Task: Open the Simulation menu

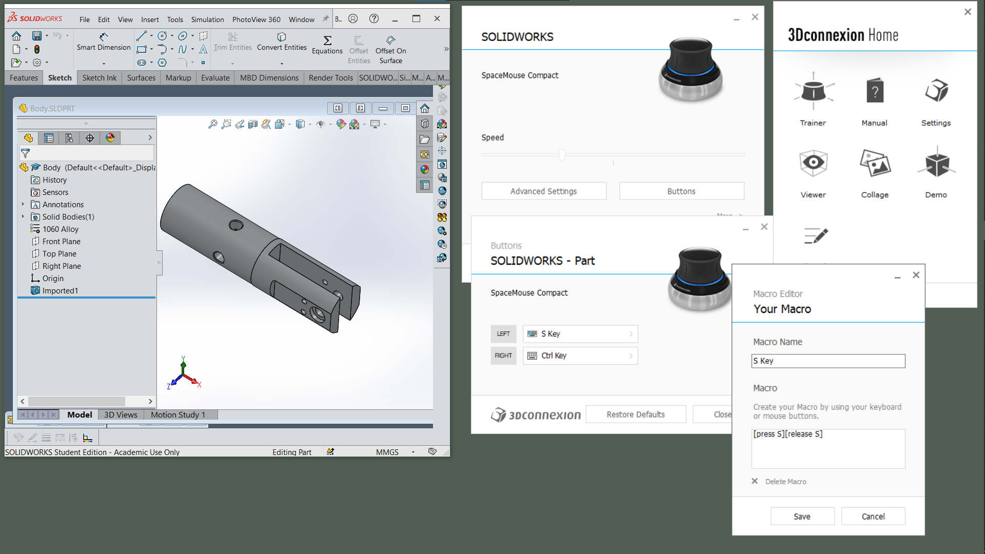Action: tap(207, 19)
